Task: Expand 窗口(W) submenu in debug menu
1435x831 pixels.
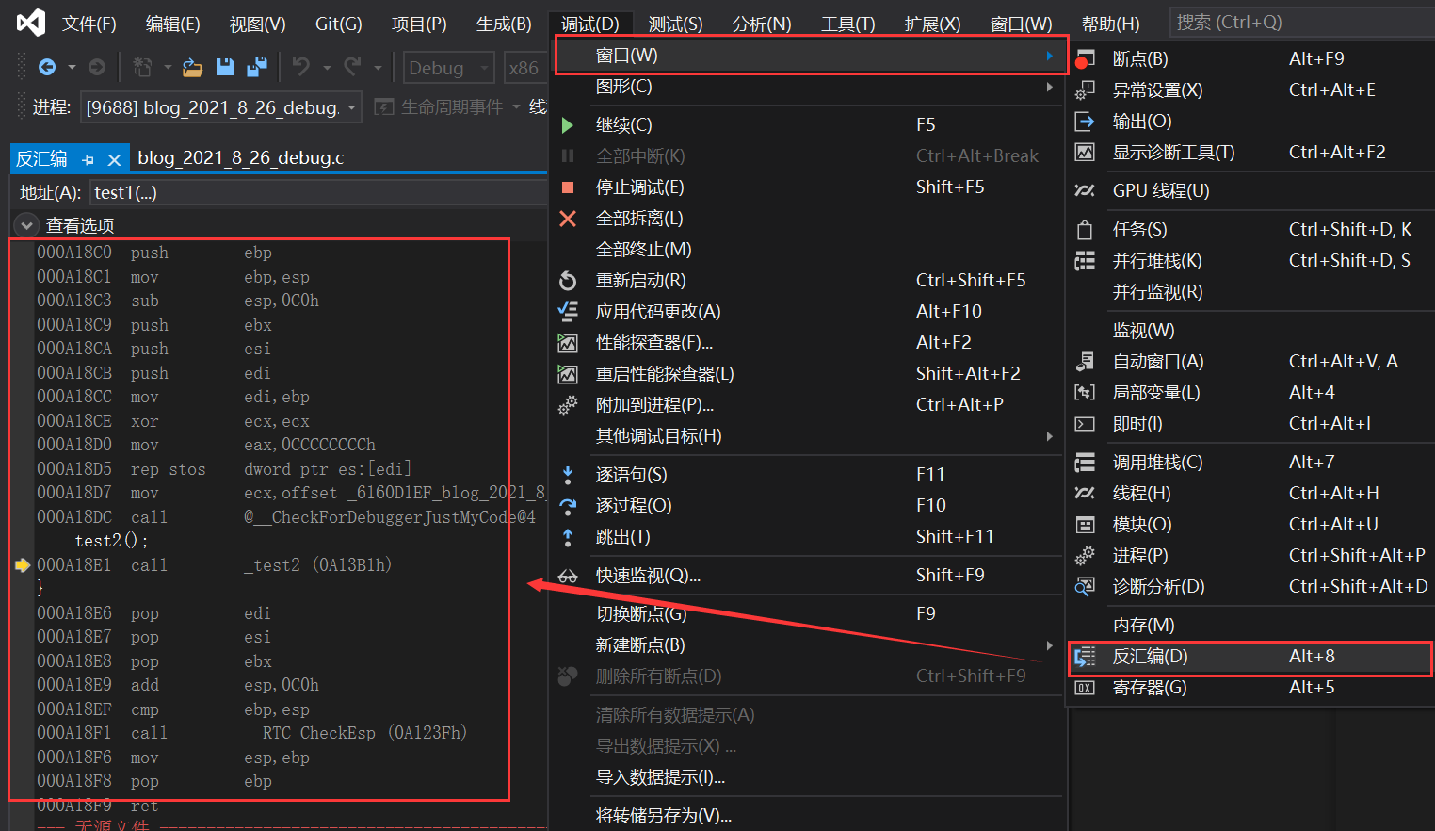Action: 811,55
